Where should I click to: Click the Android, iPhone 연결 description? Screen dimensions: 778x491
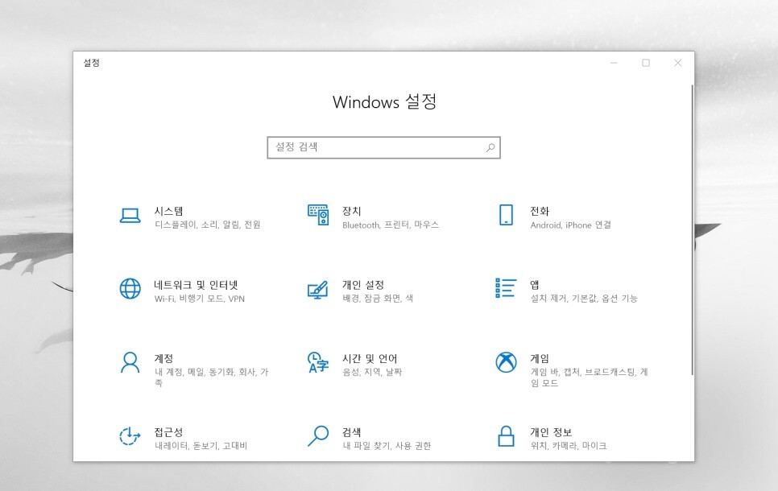coord(570,225)
